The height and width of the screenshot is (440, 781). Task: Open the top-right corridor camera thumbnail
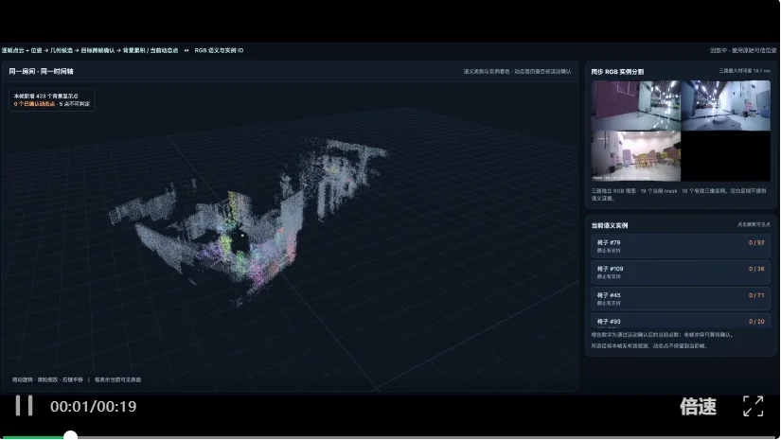click(726, 106)
